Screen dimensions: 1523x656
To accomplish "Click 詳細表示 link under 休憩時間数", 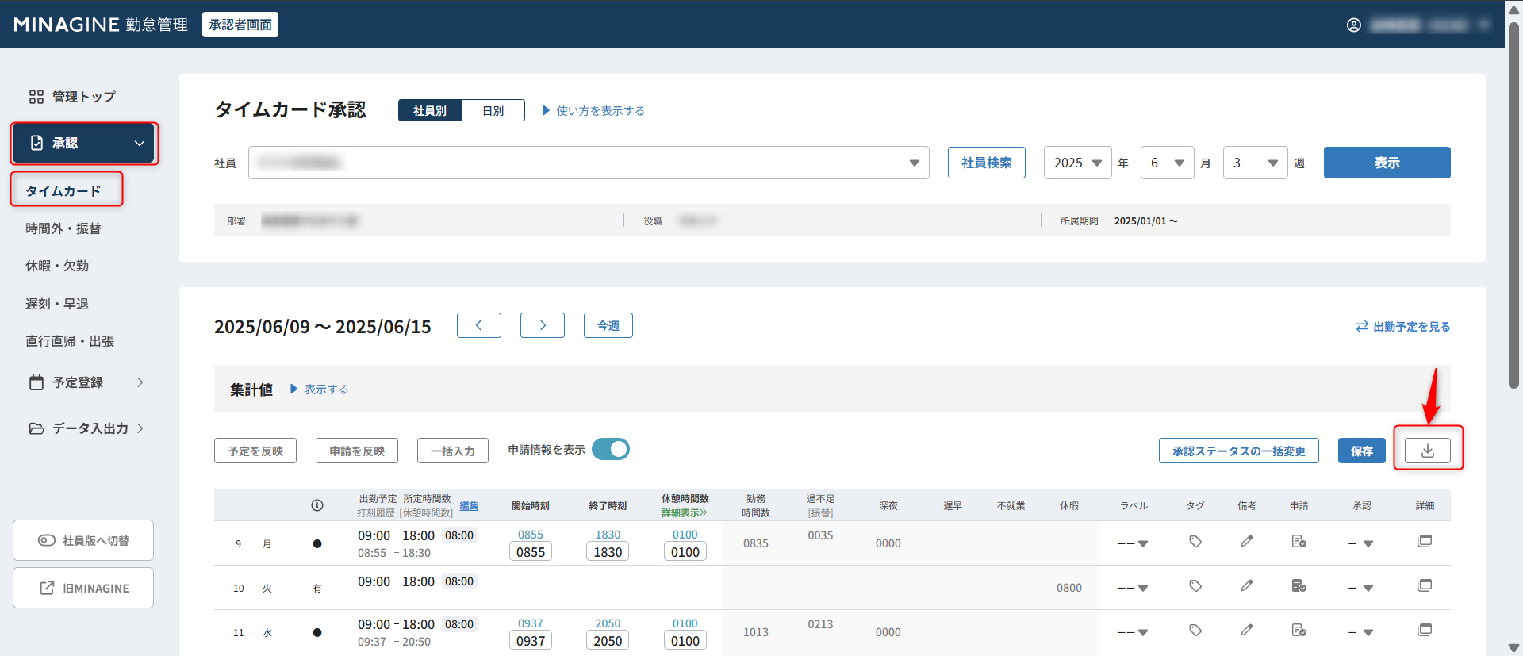I will (x=684, y=513).
